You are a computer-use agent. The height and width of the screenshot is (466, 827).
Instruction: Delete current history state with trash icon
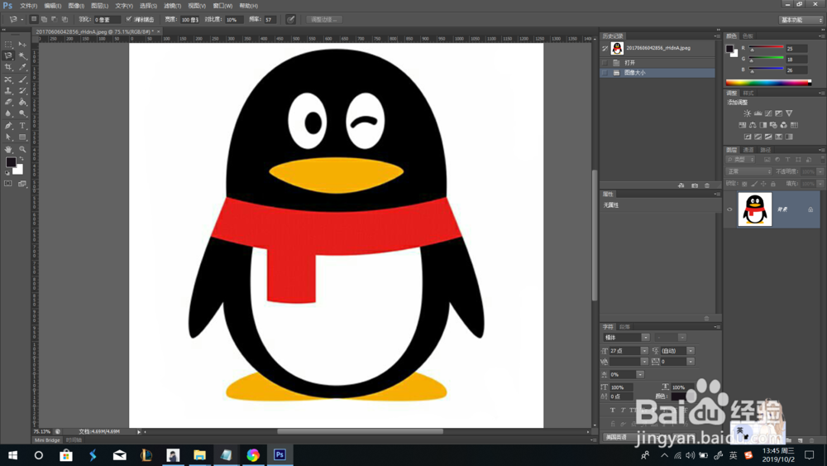707,185
